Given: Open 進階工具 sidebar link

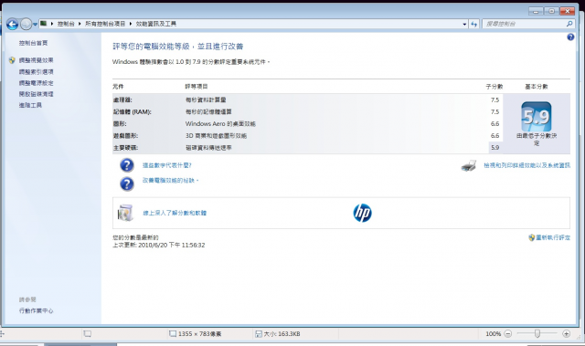Looking at the screenshot, I should (30, 105).
